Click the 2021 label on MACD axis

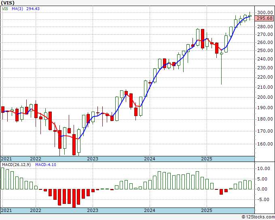[x=6, y=210]
